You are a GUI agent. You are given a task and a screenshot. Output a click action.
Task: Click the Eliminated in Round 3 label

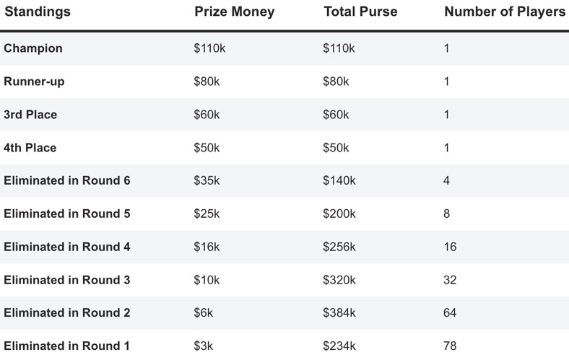pyautogui.click(x=67, y=280)
